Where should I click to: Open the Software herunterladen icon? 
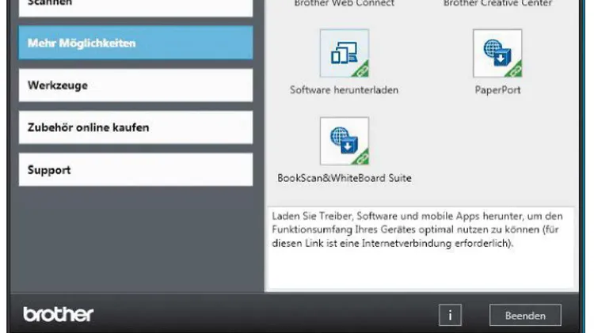(x=345, y=53)
